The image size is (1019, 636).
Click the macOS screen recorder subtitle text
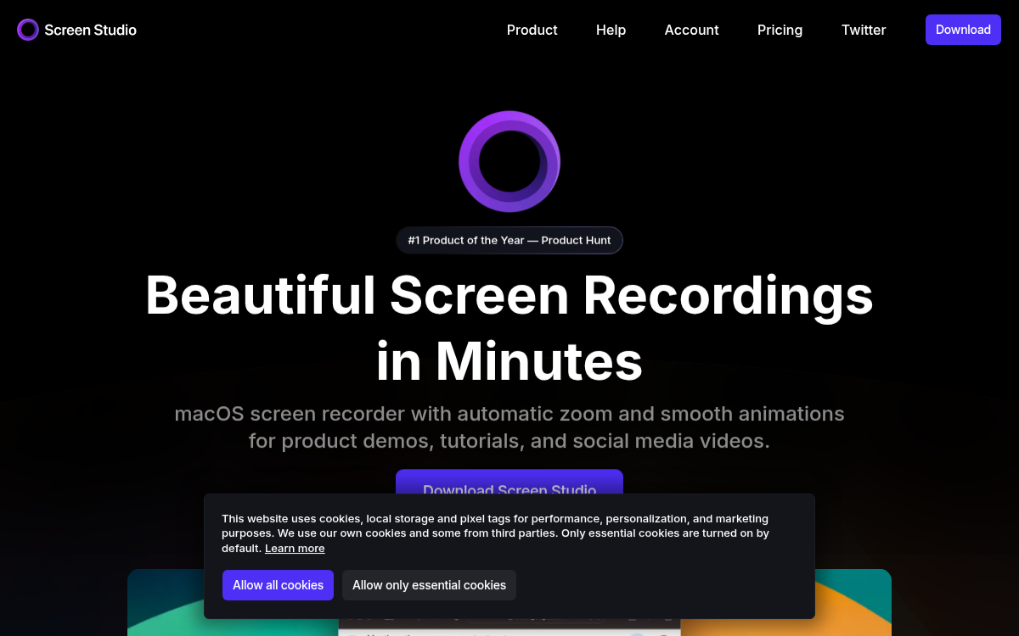(x=509, y=427)
